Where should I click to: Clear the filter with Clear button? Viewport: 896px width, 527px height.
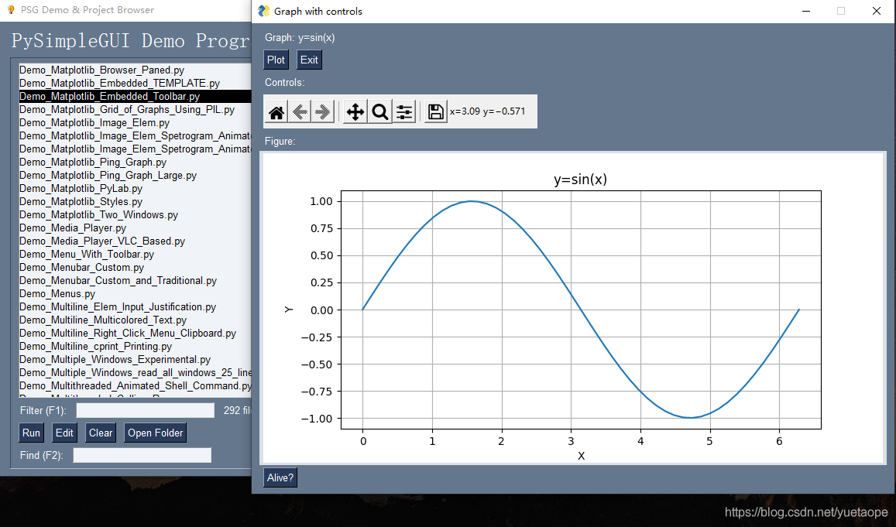tap(101, 433)
